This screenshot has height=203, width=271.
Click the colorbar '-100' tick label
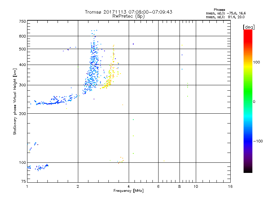pyautogui.click(x=258, y=141)
